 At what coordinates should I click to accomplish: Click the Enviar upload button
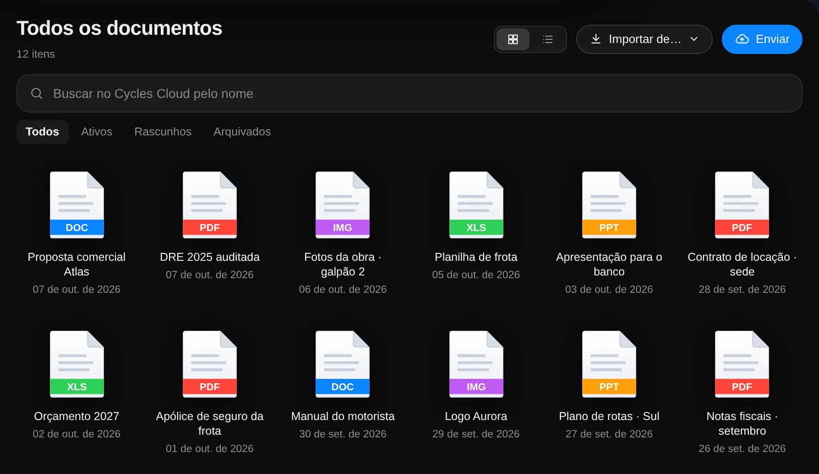[762, 39]
